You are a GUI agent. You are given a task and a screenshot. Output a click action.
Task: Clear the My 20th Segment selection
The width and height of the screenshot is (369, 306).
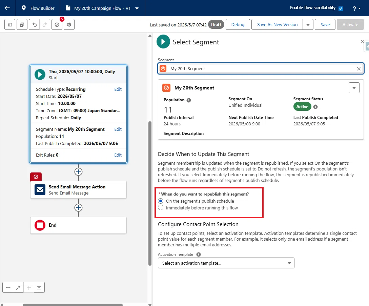(x=358, y=69)
